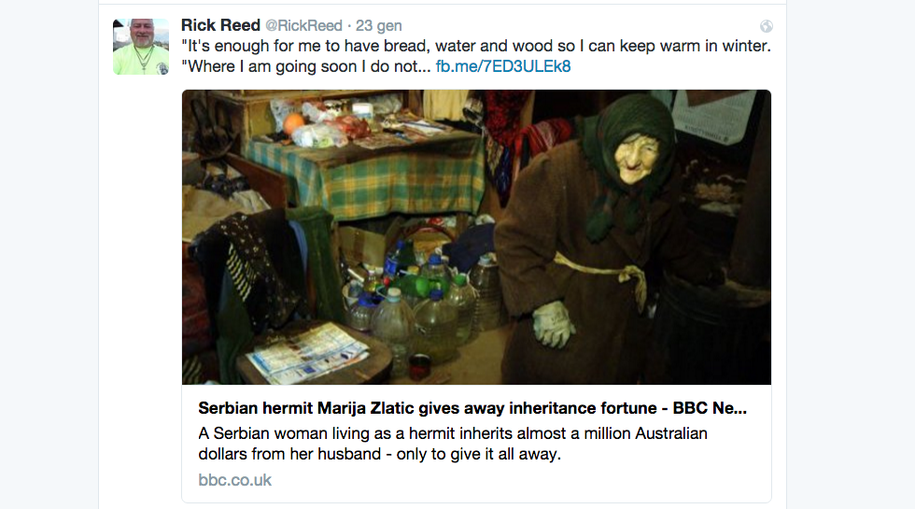This screenshot has height=509, width=915.
Task: Follow the fb.me/7ED3ULEk8 link
Action: [x=502, y=66]
